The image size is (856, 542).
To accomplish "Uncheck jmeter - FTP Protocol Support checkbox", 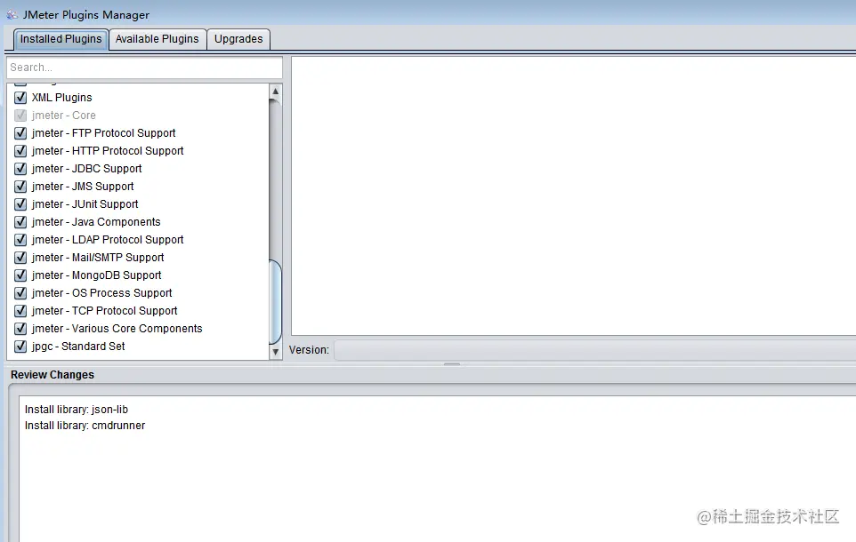I will 20,133.
